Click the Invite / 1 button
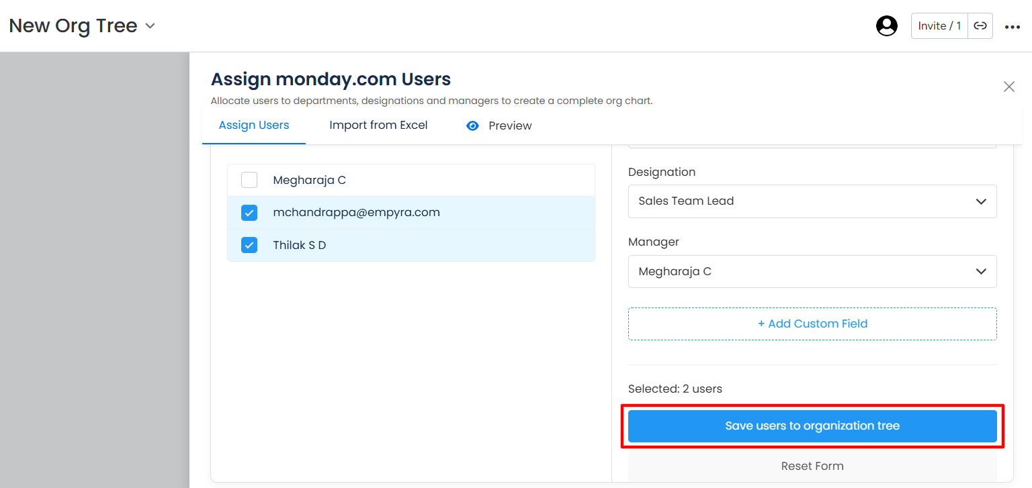Image resolution: width=1032 pixels, height=488 pixels. [x=939, y=26]
